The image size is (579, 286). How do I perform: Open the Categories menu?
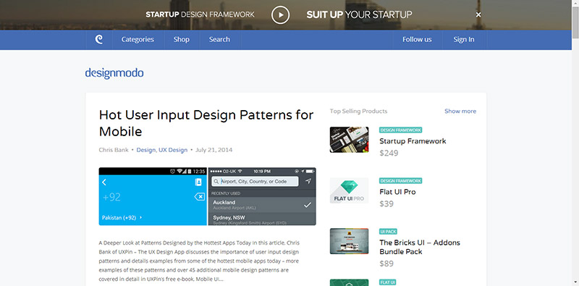pyautogui.click(x=138, y=40)
